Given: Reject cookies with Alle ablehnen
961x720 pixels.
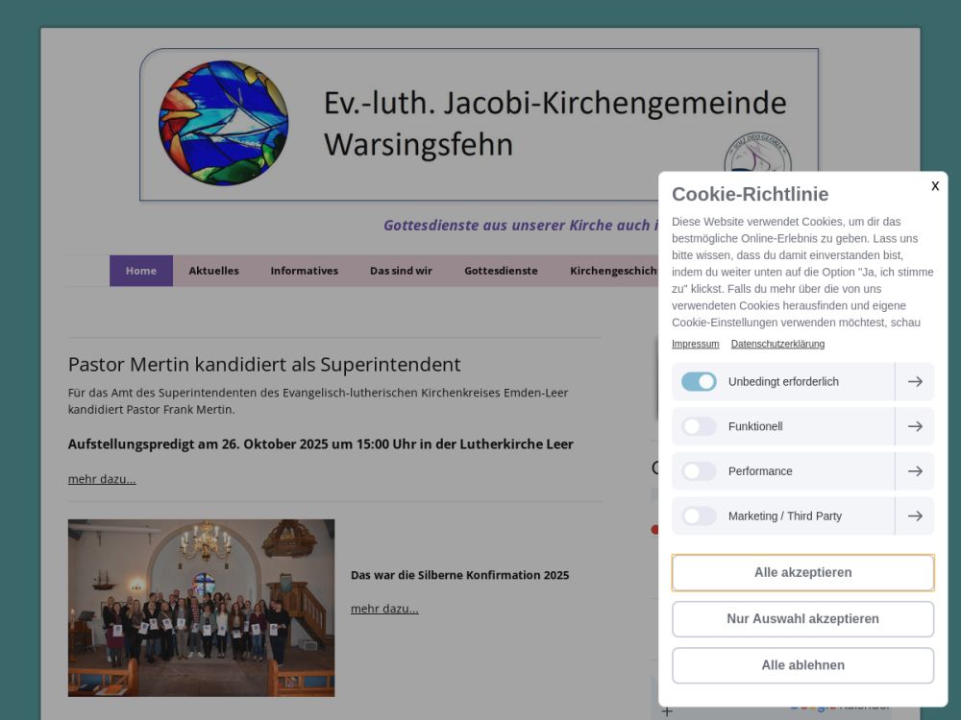Looking at the screenshot, I should tap(802, 665).
